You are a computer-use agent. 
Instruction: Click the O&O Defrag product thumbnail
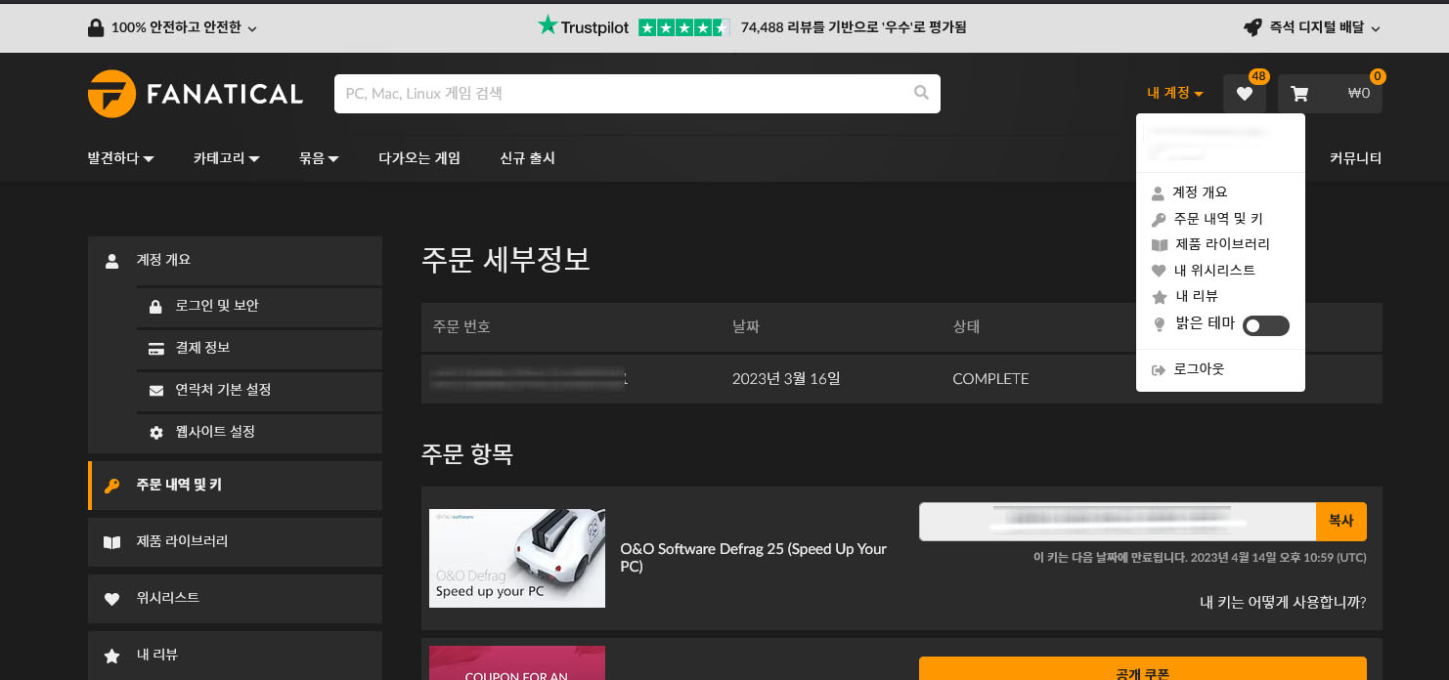point(517,558)
